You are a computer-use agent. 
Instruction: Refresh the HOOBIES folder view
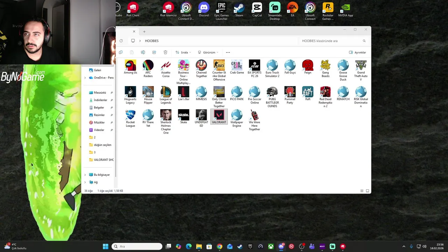121,41
